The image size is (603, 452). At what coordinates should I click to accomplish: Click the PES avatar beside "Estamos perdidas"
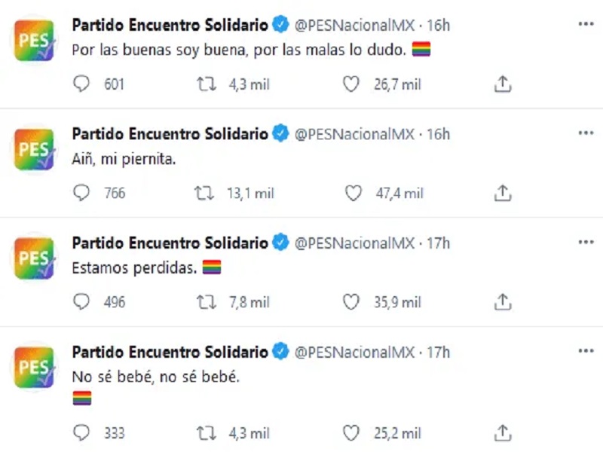point(35,259)
